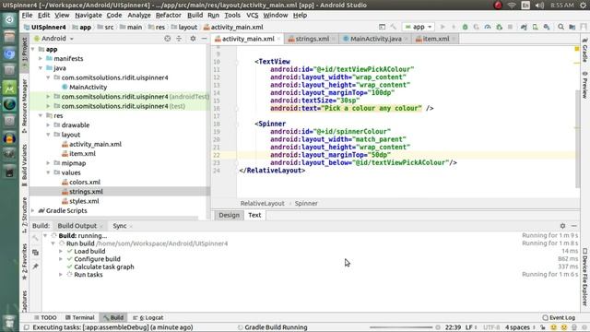Viewport: 590px width, 332px height.
Task: Open the SDK Manager icon
Action: coord(547,27)
